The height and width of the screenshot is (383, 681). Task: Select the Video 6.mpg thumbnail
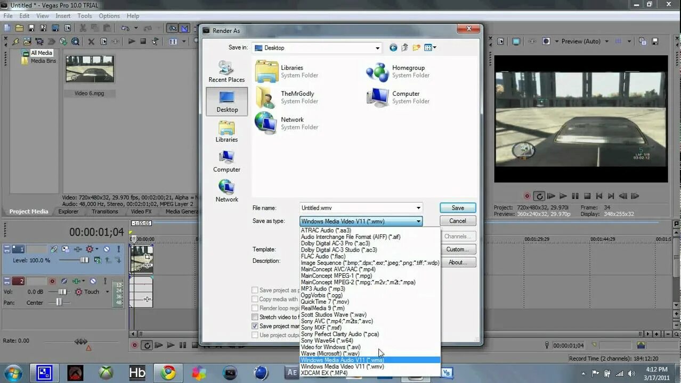pos(90,69)
